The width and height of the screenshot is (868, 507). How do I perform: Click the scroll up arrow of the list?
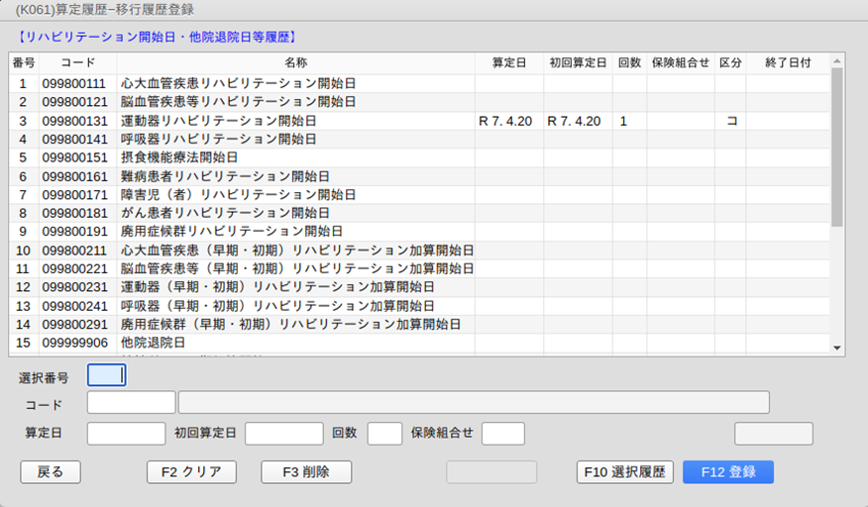point(837,60)
